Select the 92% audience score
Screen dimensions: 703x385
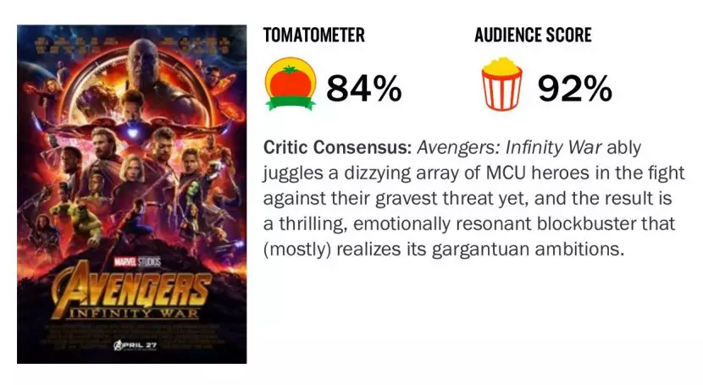(574, 88)
